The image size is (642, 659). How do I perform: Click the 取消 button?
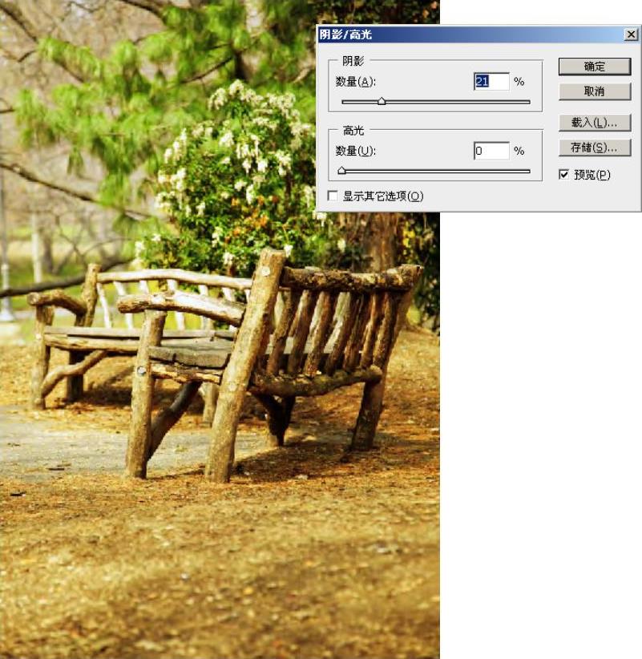point(595,91)
